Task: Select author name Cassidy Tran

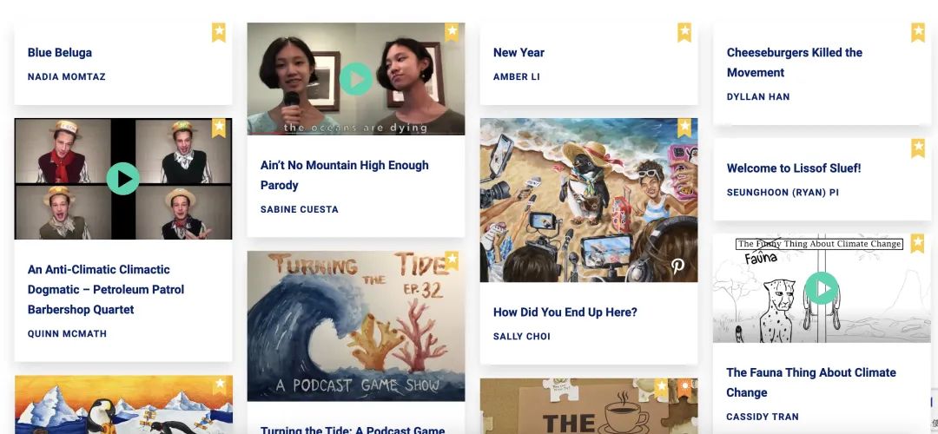Action: [763, 417]
